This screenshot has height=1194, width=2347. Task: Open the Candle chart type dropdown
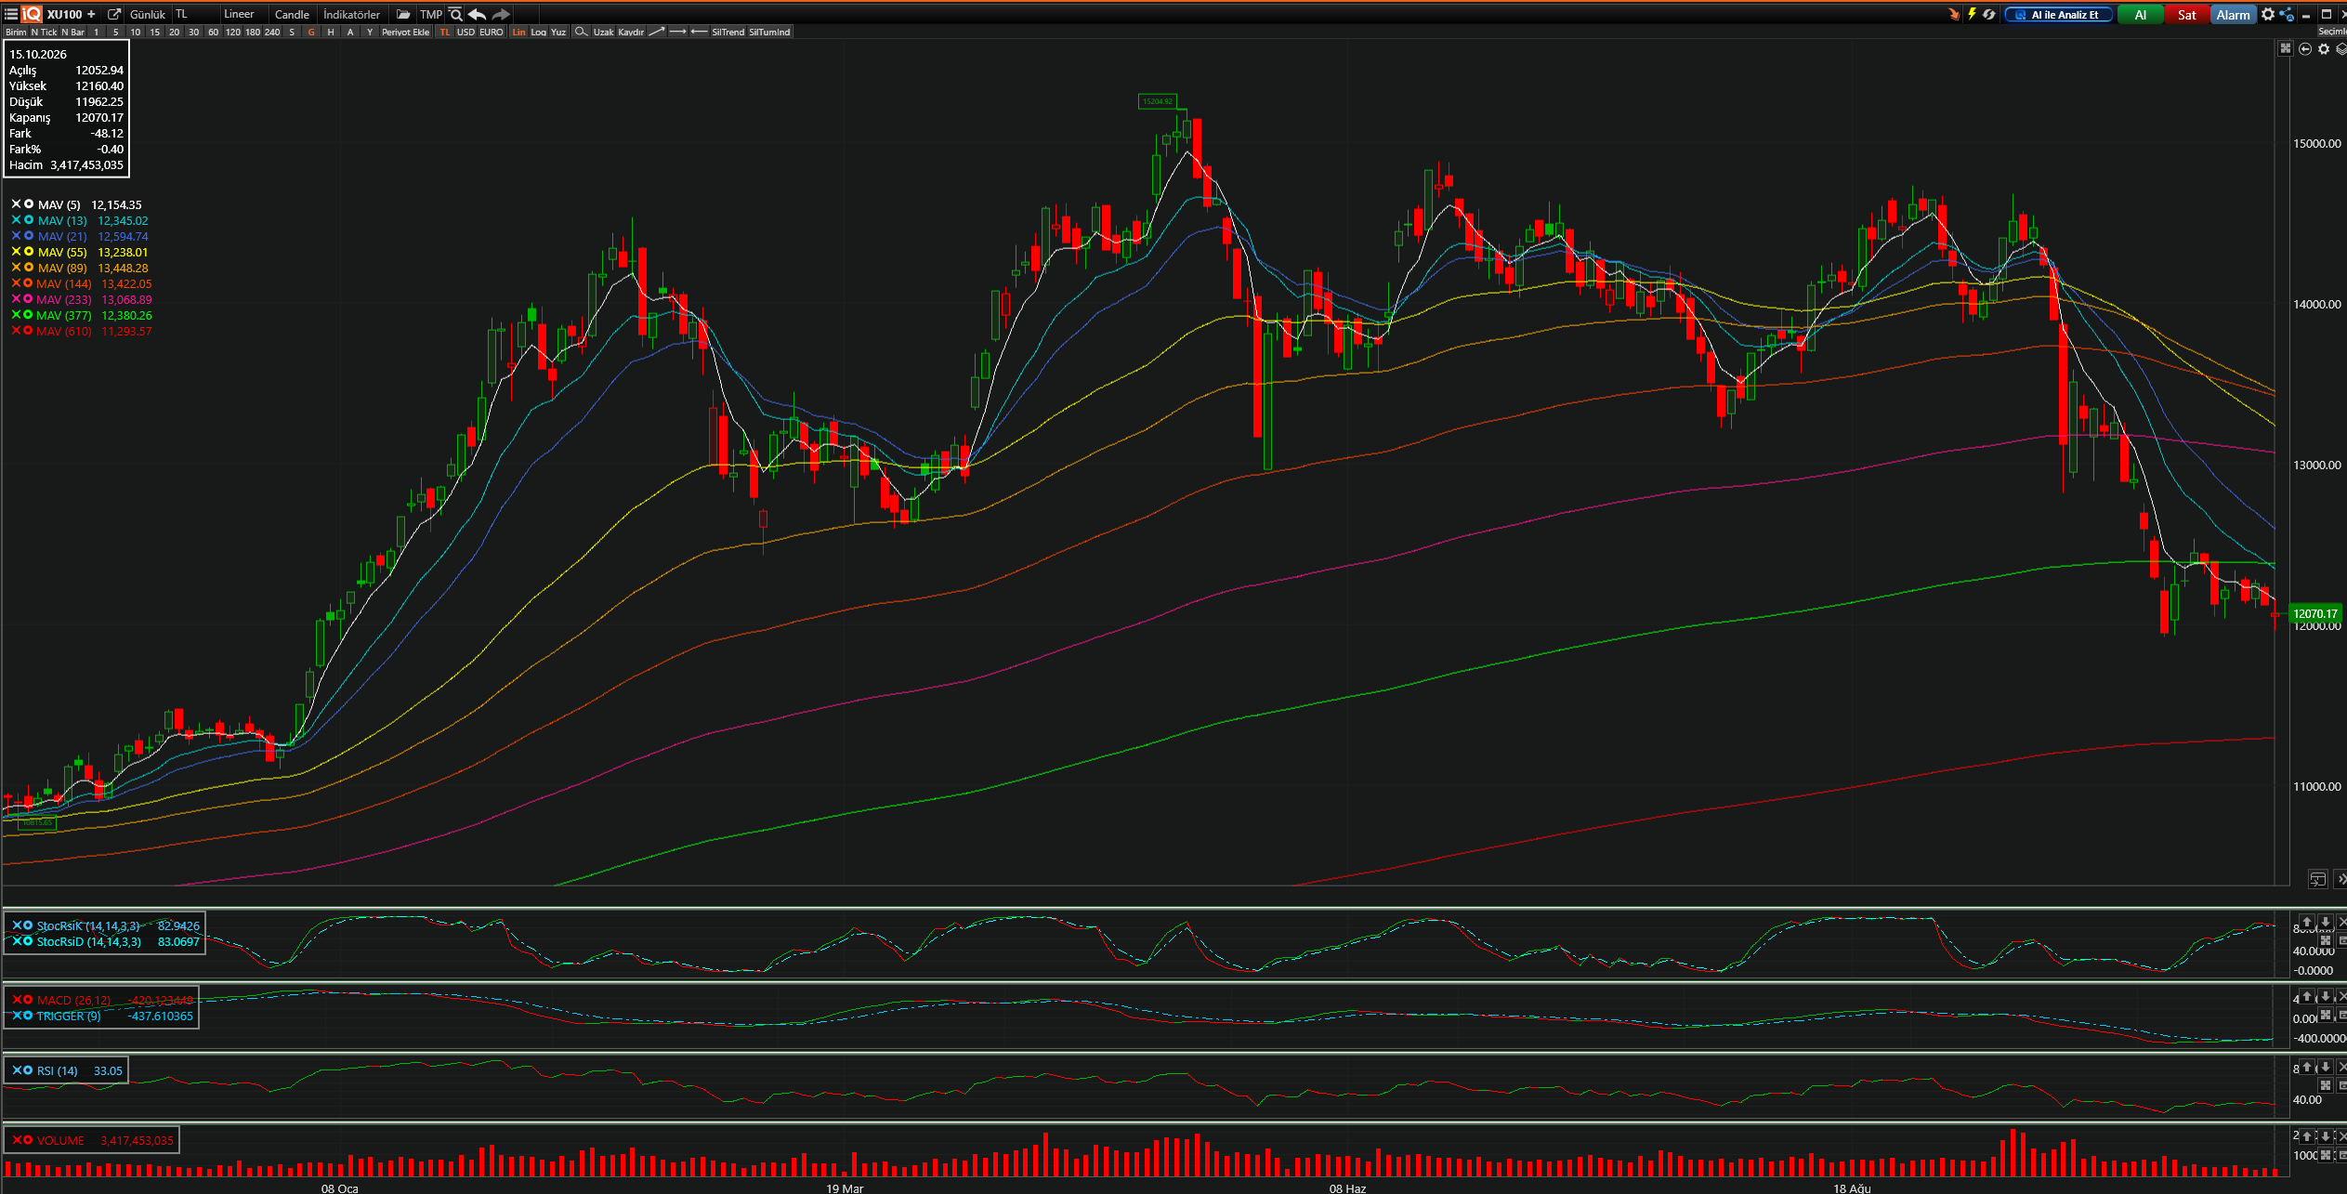(292, 14)
